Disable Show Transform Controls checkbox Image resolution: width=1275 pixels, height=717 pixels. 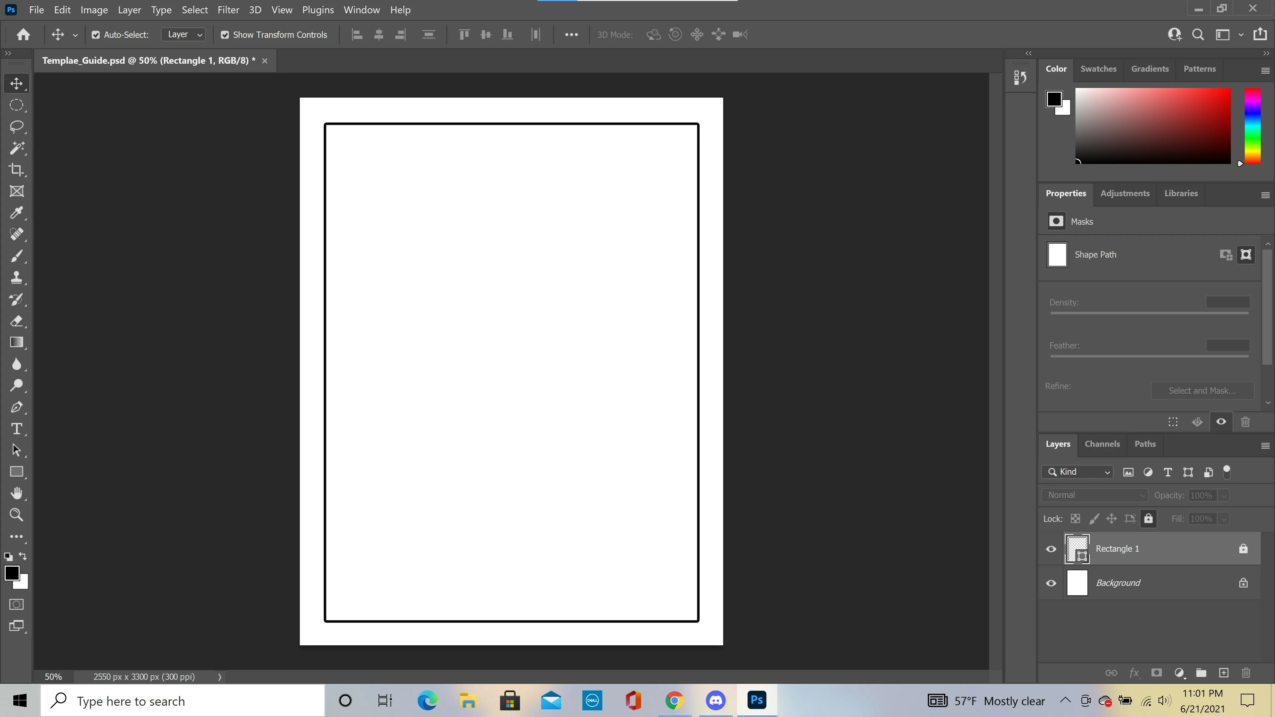pyautogui.click(x=225, y=35)
